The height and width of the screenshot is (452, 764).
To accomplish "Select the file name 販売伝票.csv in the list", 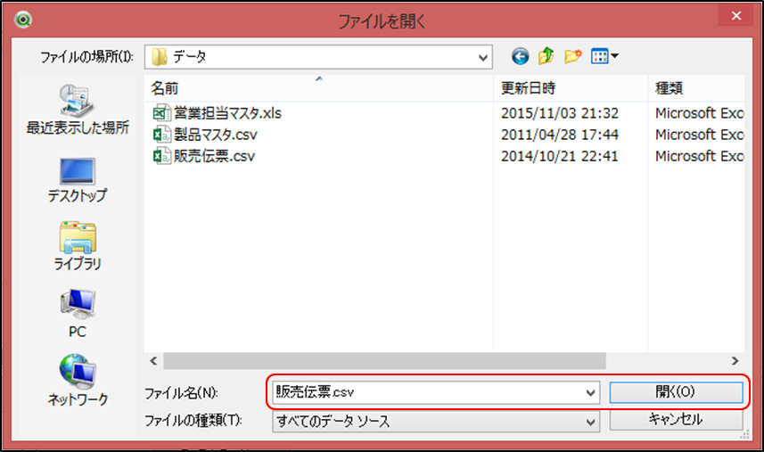I will tap(214, 156).
